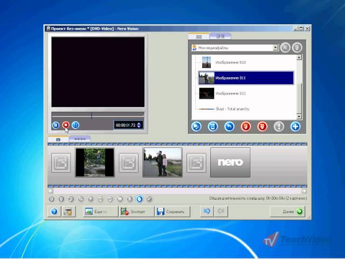Expand options with the Еще >> button

click(100, 212)
